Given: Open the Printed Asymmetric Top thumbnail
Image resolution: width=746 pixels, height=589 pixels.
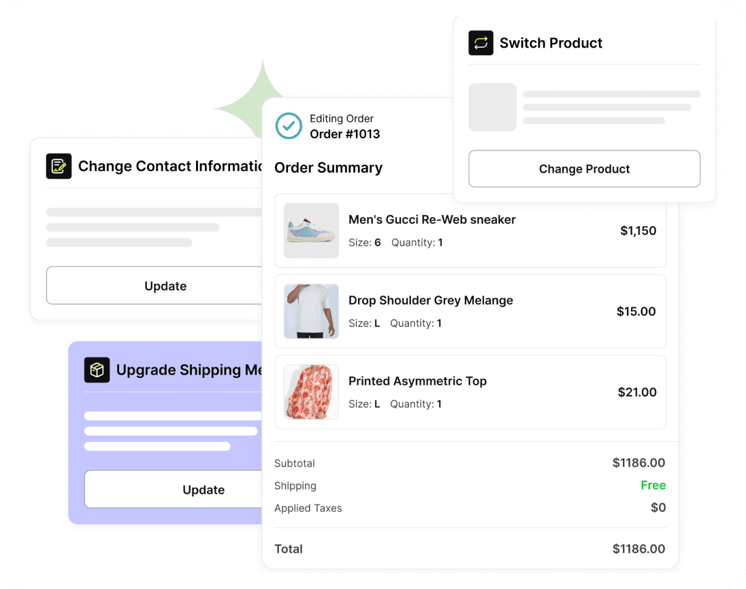Looking at the screenshot, I should coord(311,392).
